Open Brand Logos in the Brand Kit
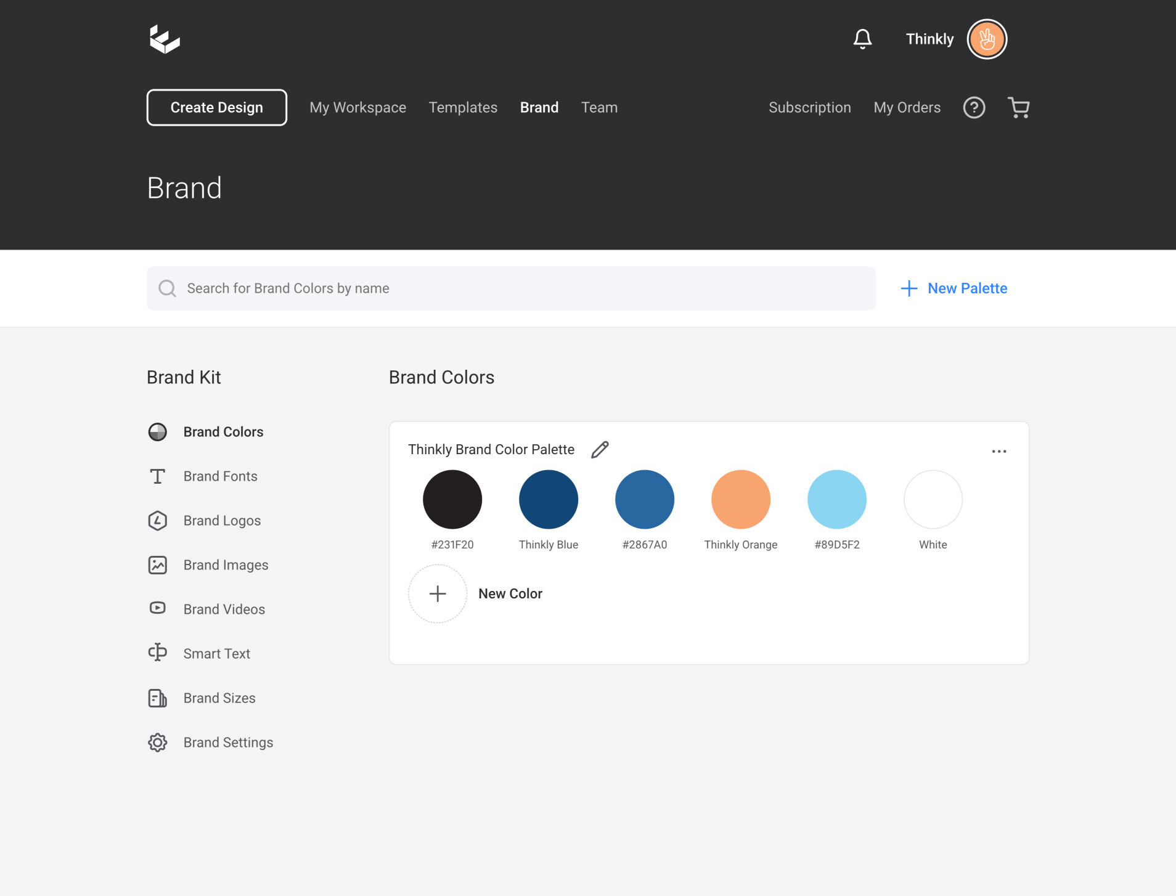This screenshot has height=896, width=1176. coord(222,521)
